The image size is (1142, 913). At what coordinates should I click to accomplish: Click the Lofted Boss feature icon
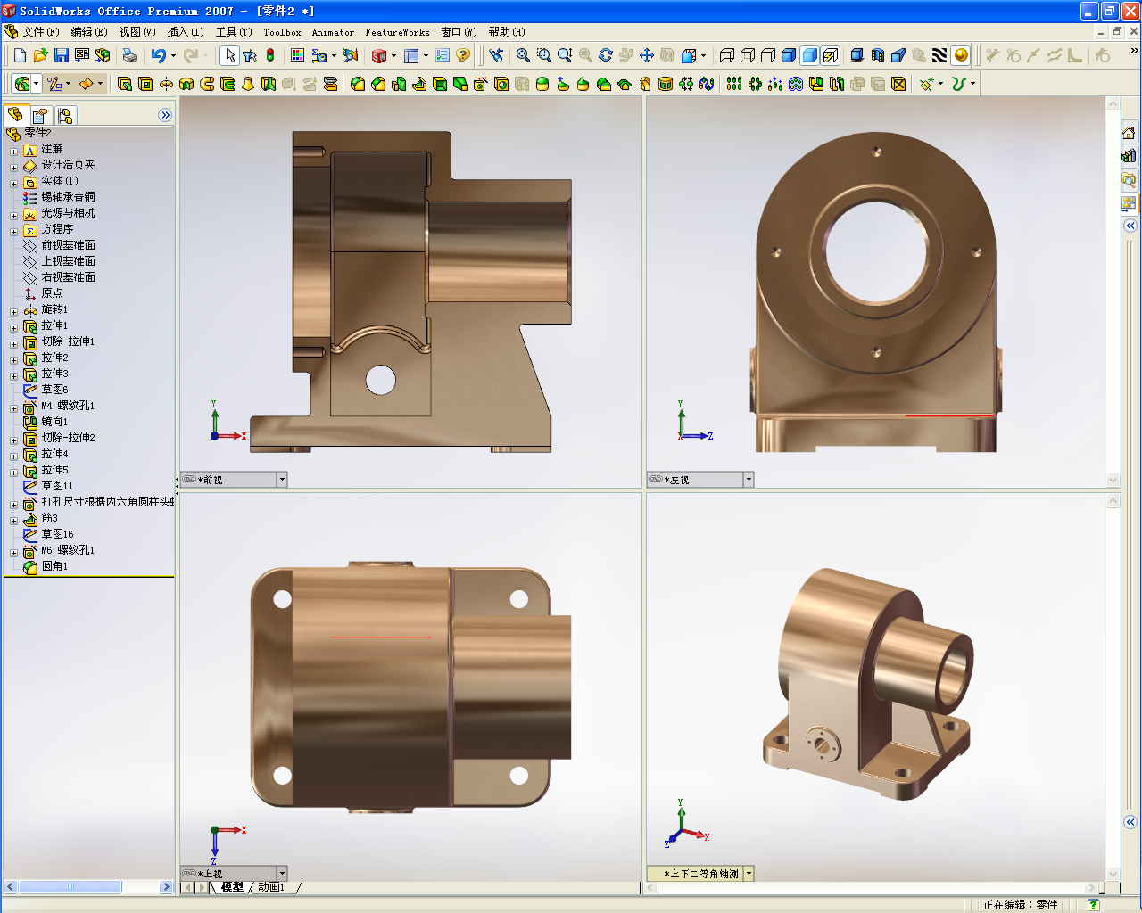click(x=248, y=84)
